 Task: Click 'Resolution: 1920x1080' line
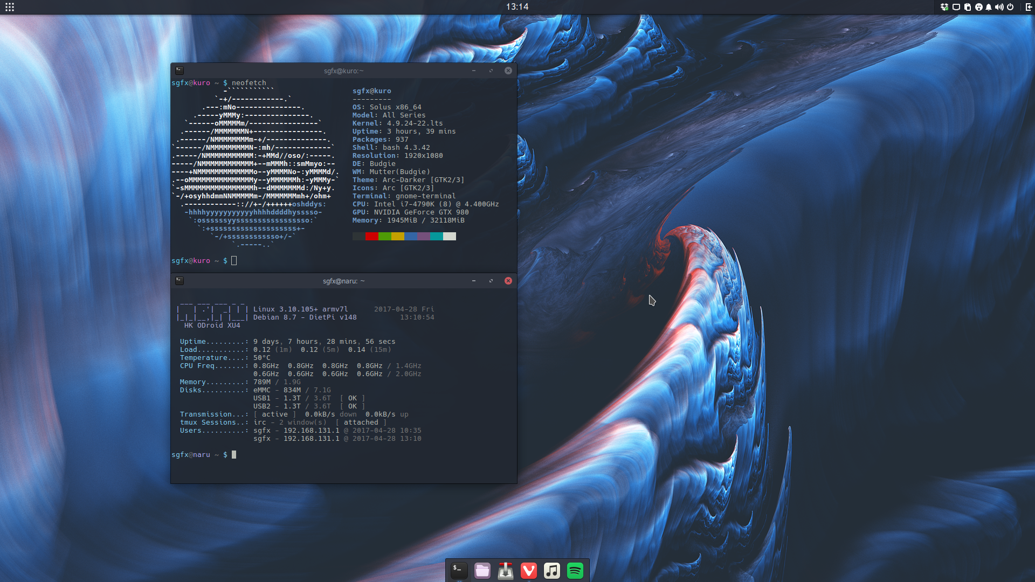tap(398, 155)
